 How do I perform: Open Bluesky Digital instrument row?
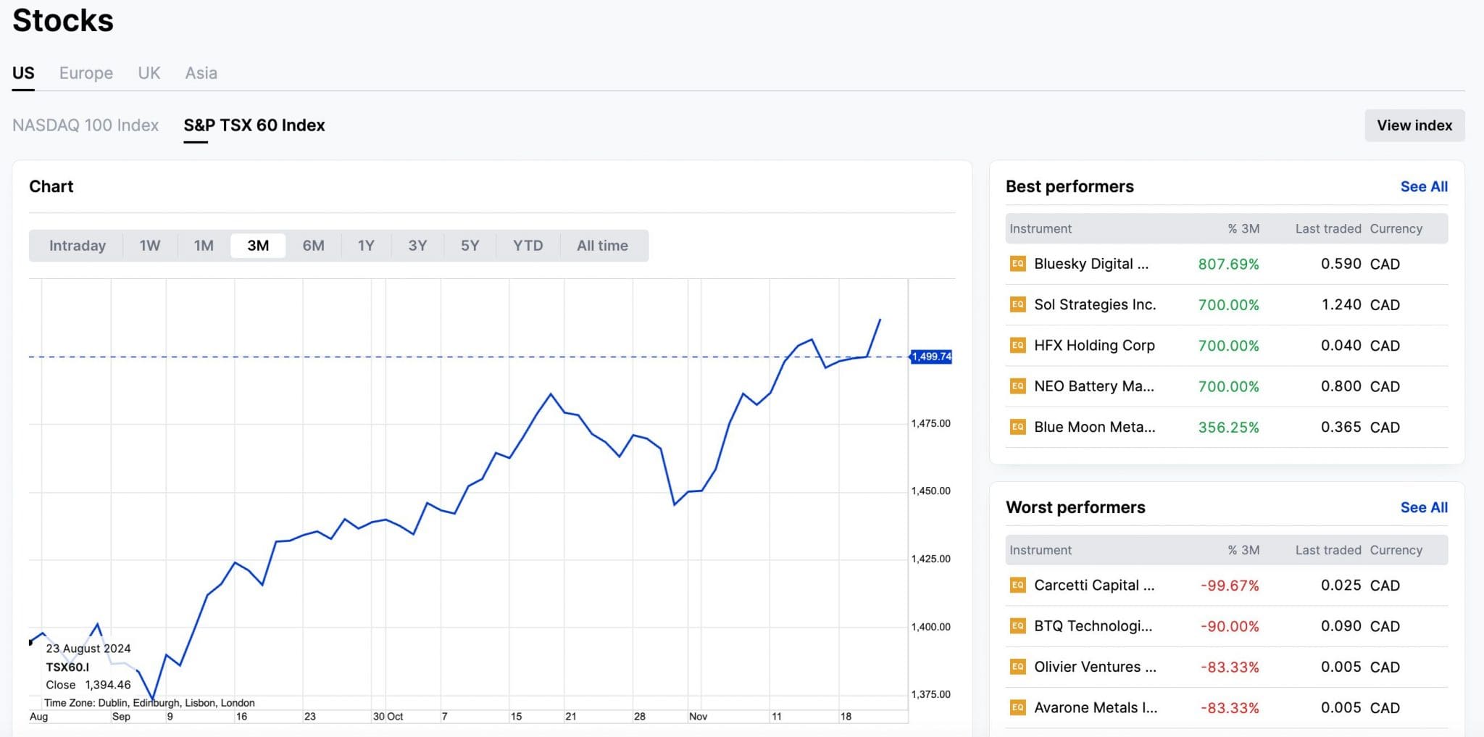point(1227,264)
